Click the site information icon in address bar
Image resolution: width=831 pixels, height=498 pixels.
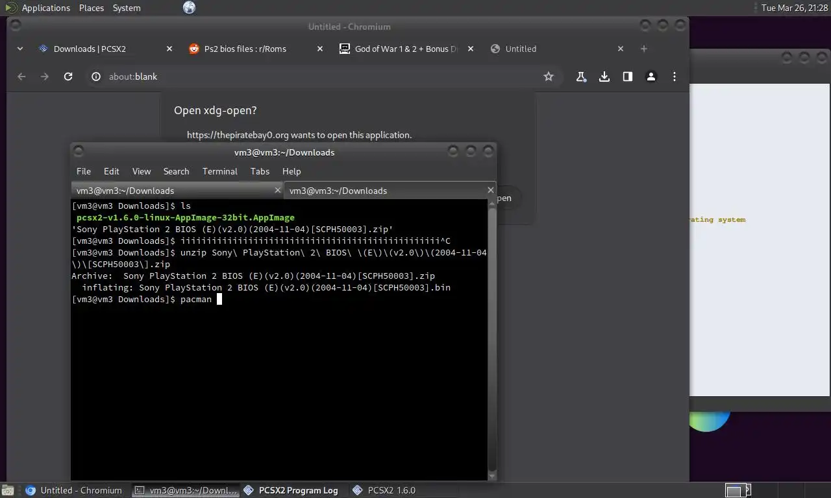96,77
